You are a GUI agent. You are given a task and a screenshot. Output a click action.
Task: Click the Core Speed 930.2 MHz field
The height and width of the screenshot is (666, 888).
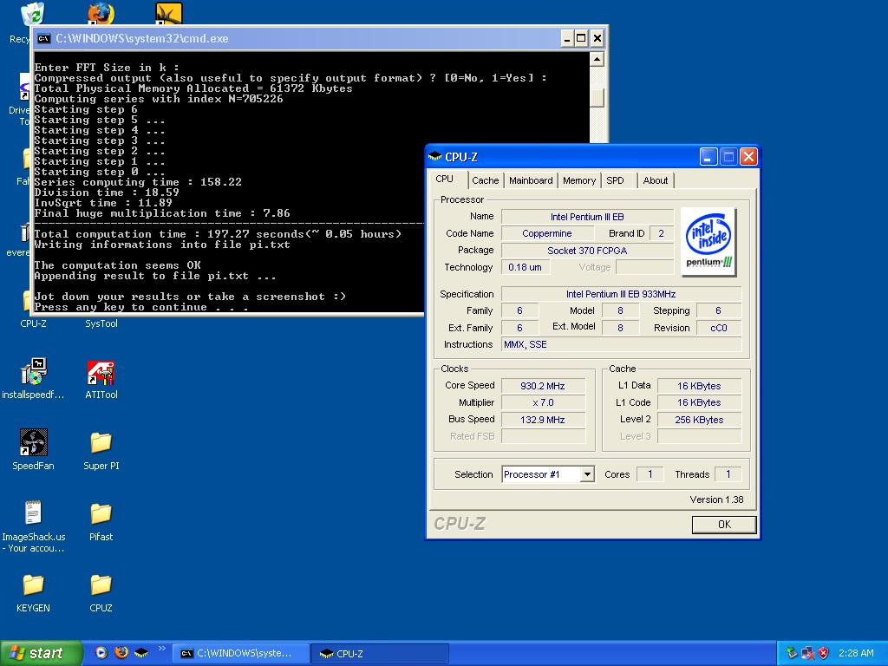(x=543, y=386)
